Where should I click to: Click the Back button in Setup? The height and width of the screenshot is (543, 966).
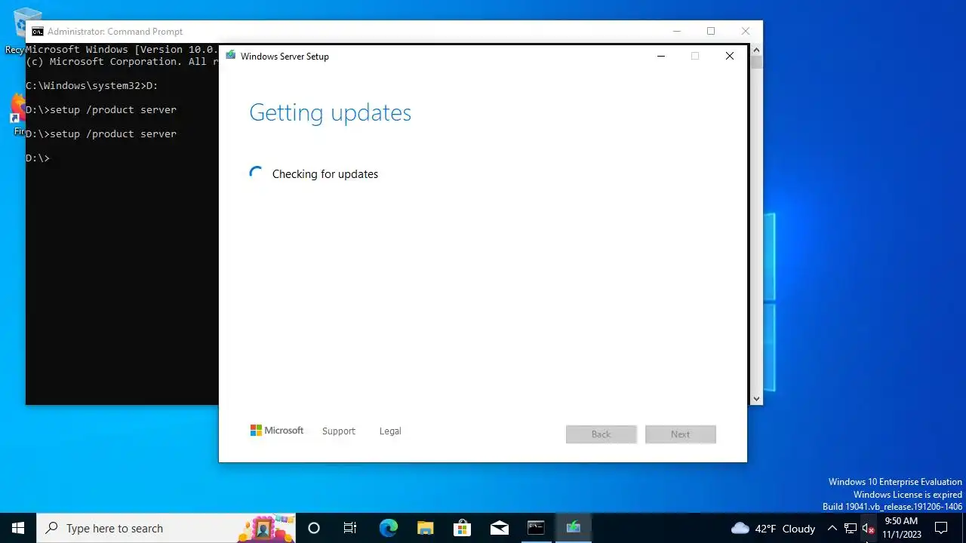tap(601, 434)
